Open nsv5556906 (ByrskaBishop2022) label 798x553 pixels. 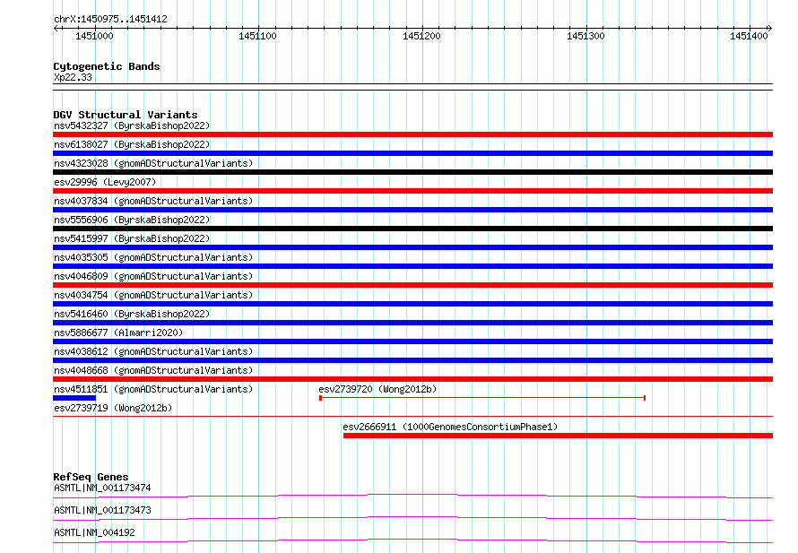[x=132, y=220]
